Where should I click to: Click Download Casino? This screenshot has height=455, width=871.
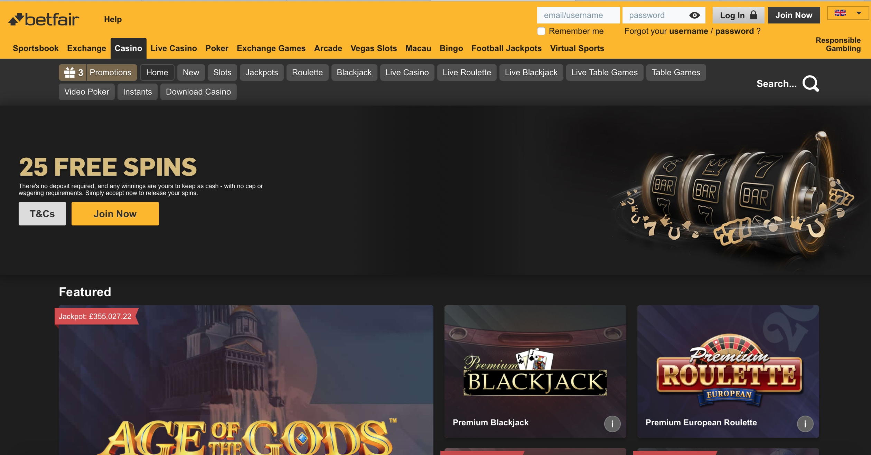point(198,92)
